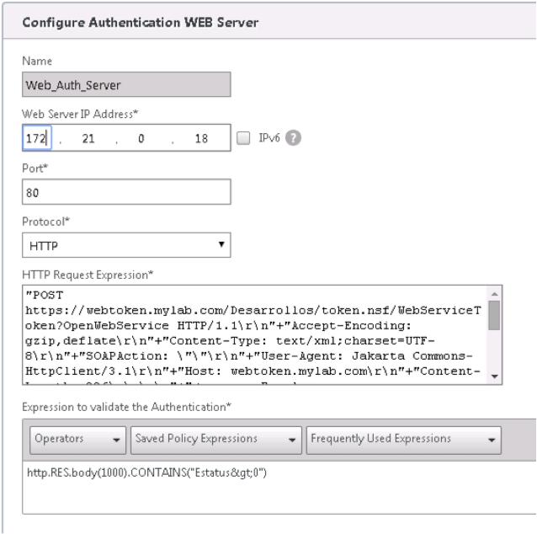The height and width of the screenshot is (534, 537).
Task: Open the Frequently Used Expressions dropdown
Action: click(402, 437)
